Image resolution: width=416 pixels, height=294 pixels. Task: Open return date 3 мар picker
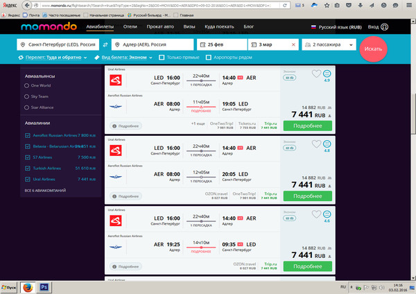pyautogui.click(x=273, y=44)
